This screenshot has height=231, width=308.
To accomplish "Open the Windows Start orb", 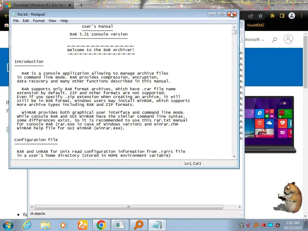I will click(x=8, y=225).
